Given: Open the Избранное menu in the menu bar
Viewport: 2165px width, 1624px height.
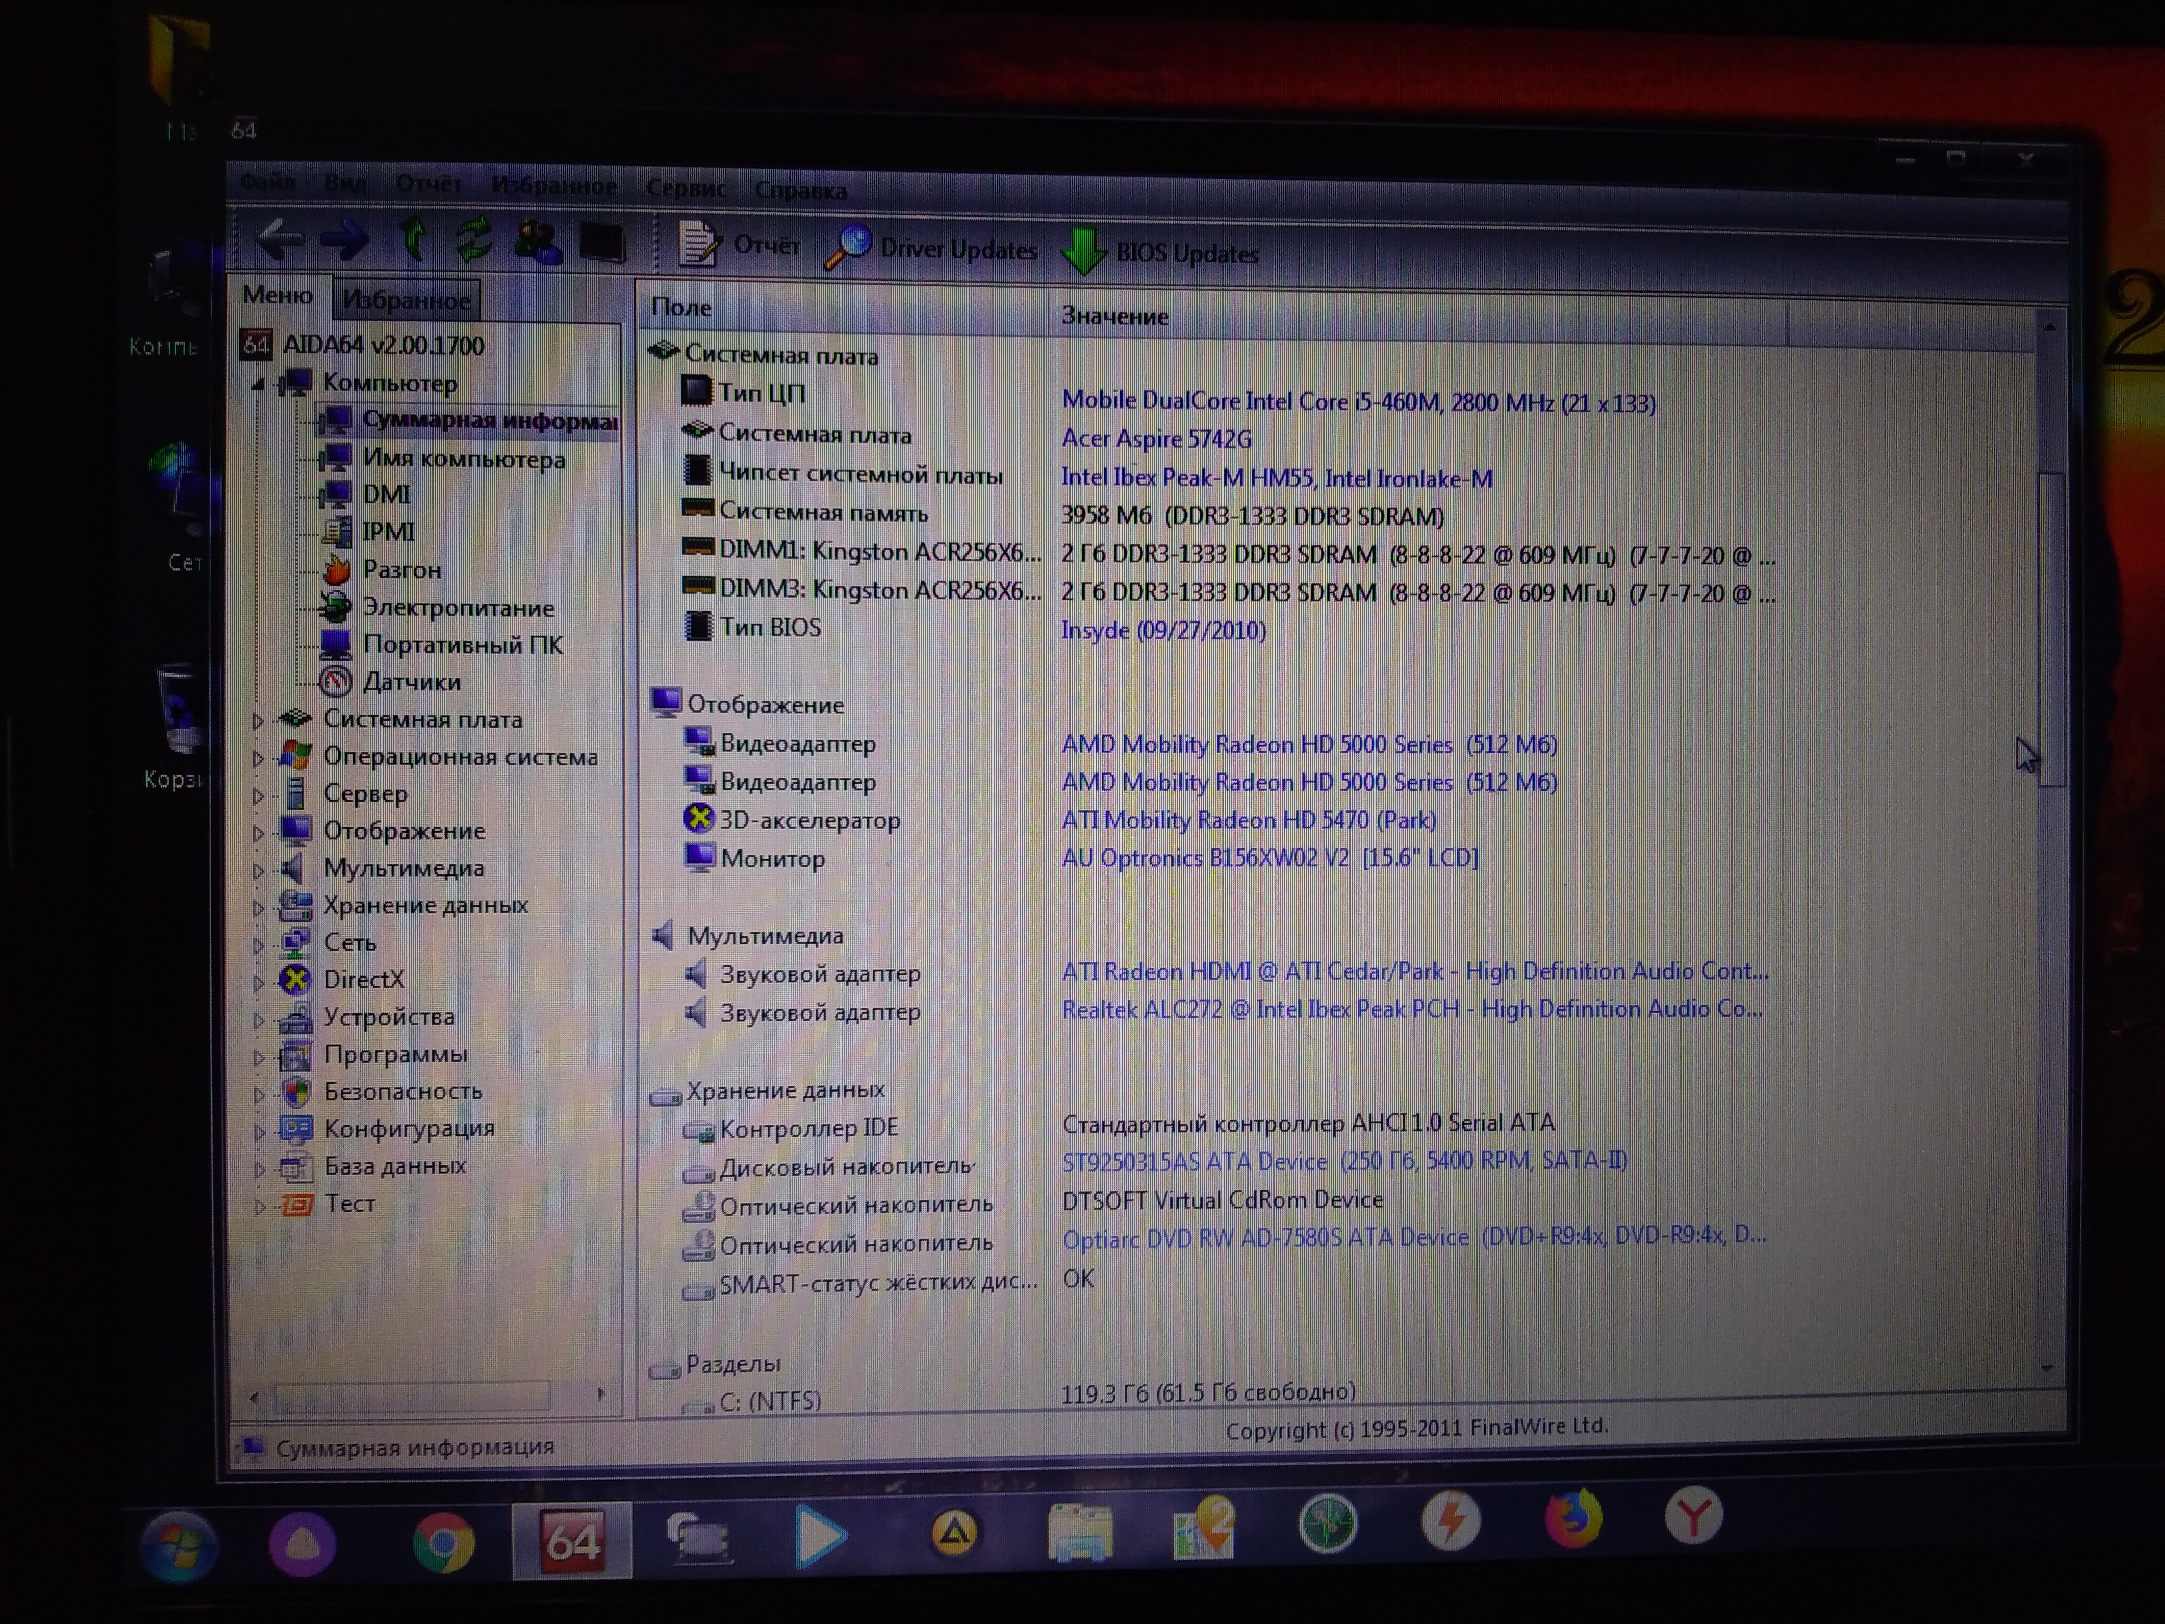Looking at the screenshot, I should pos(554,186).
